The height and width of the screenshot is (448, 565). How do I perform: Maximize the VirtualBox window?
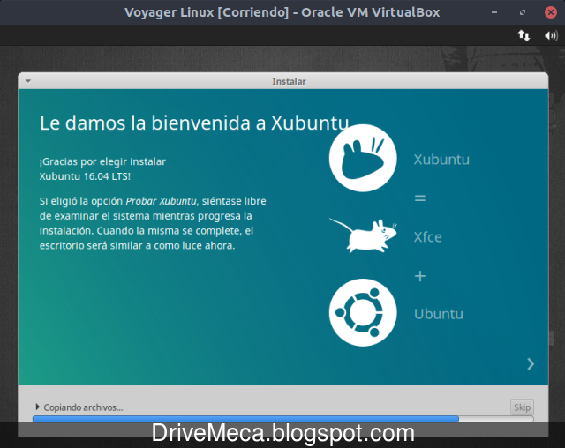pos(523,12)
